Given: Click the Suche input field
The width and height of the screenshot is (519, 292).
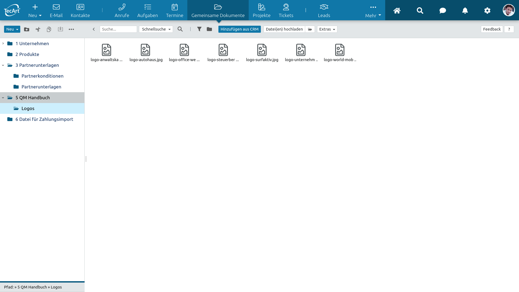Looking at the screenshot, I should click(118, 29).
